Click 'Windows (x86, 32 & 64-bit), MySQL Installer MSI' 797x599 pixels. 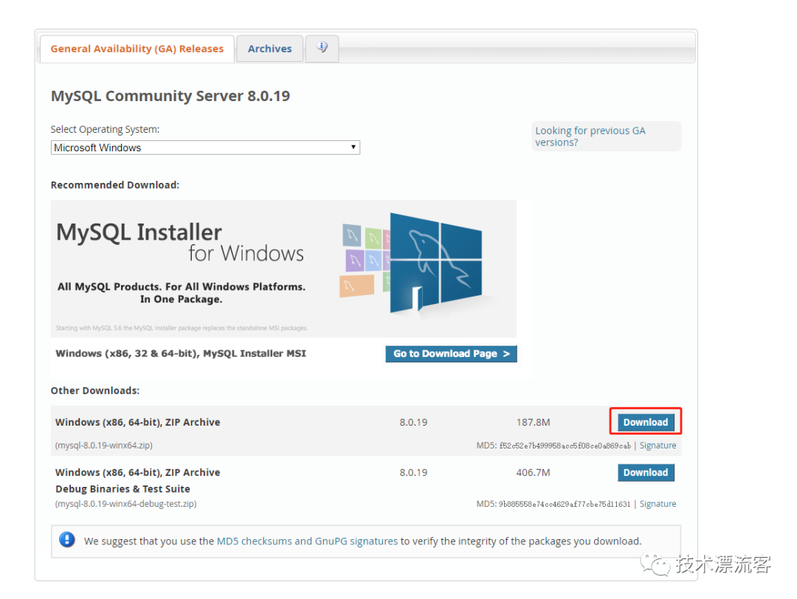[x=181, y=353]
